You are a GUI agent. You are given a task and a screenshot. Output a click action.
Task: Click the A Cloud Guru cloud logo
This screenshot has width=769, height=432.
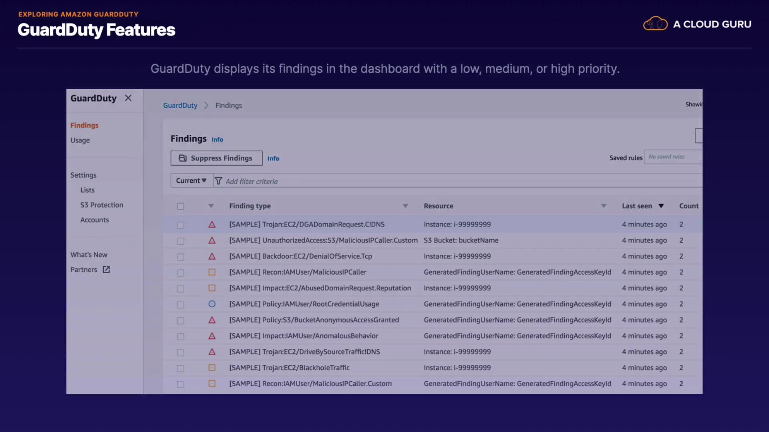click(655, 24)
